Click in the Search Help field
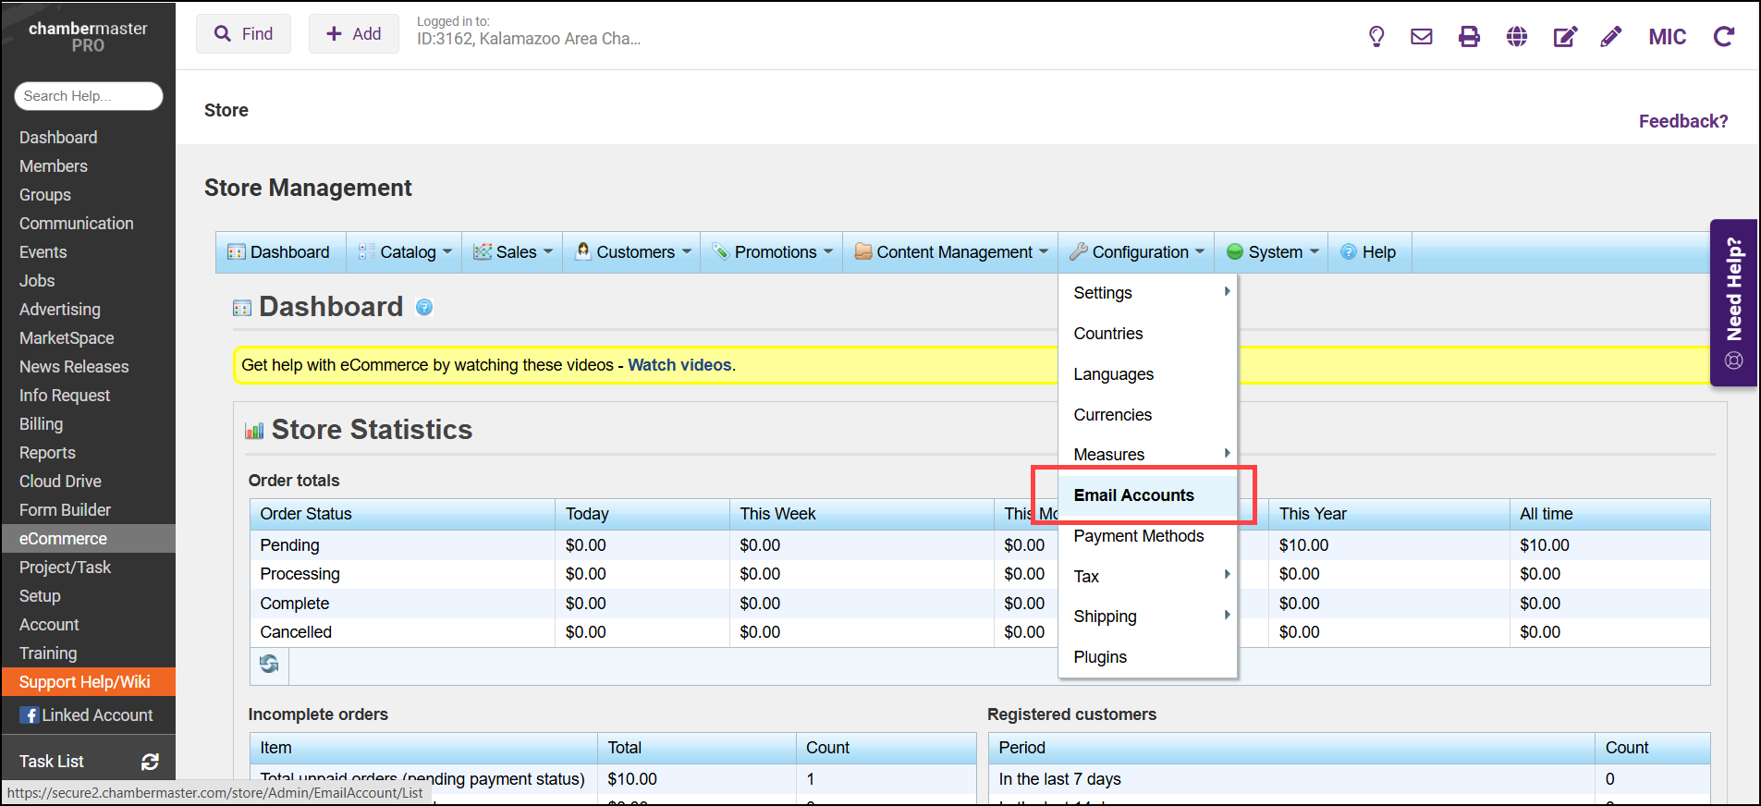The width and height of the screenshot is (1761, 806). tap(89, 96)
